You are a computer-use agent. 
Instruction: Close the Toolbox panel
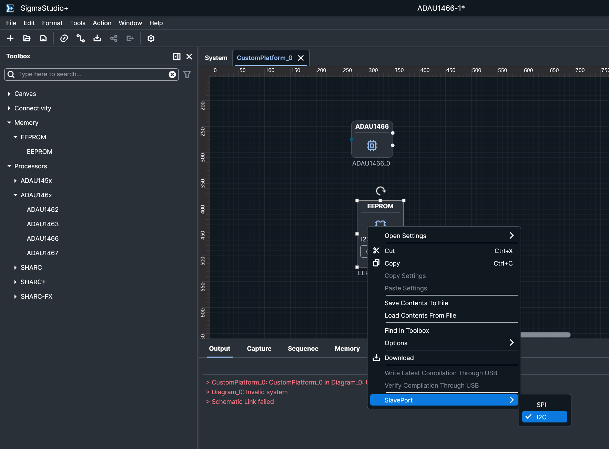click(189, 57)
